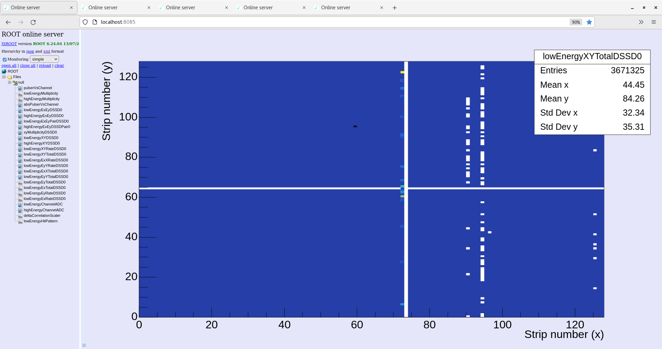The width and height of the screenshot is (662, 349).
Task: Click the 'close all' link
Action: [28, 65]
